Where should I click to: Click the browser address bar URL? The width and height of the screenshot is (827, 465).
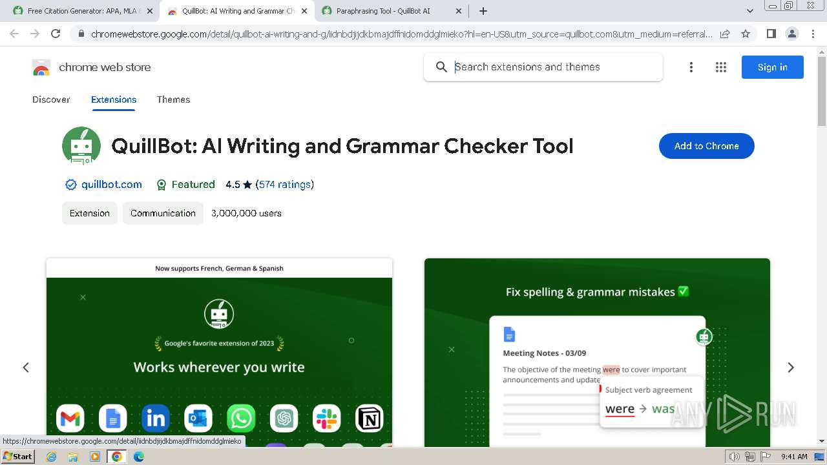402,34
